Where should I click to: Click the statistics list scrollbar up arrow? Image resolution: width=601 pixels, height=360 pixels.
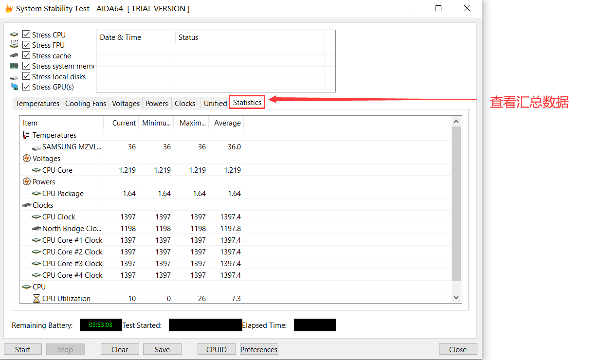tap(456, 122)
